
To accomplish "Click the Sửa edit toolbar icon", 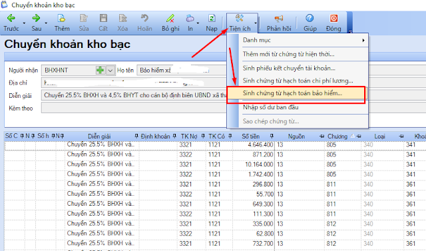I will click(x=84, y=23).
